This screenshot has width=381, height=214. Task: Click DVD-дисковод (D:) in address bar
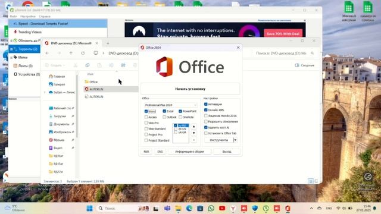coord(123,53)
